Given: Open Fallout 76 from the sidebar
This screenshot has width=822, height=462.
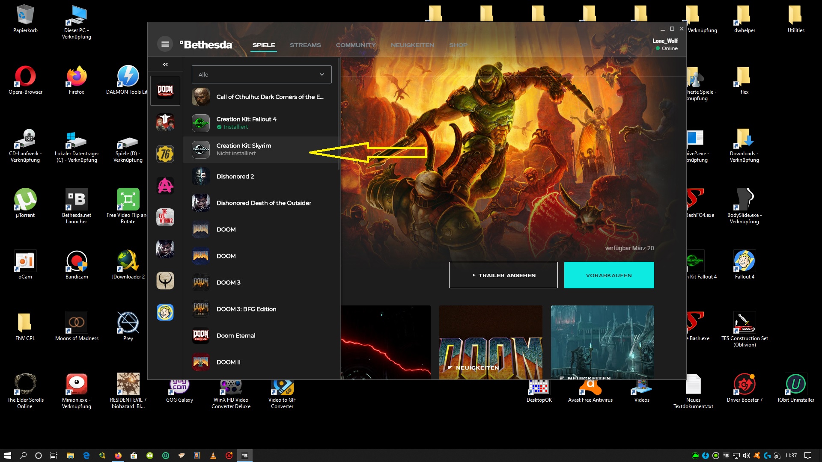Looking at the screenshot, I should (x=165, y=154).
